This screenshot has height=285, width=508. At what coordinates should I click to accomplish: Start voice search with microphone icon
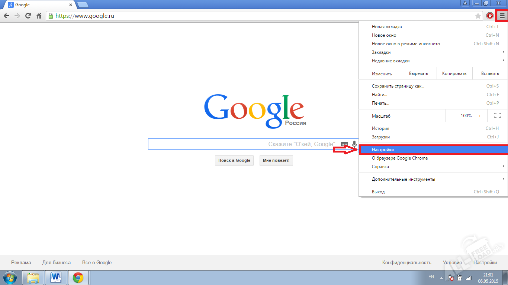(354, 144)
